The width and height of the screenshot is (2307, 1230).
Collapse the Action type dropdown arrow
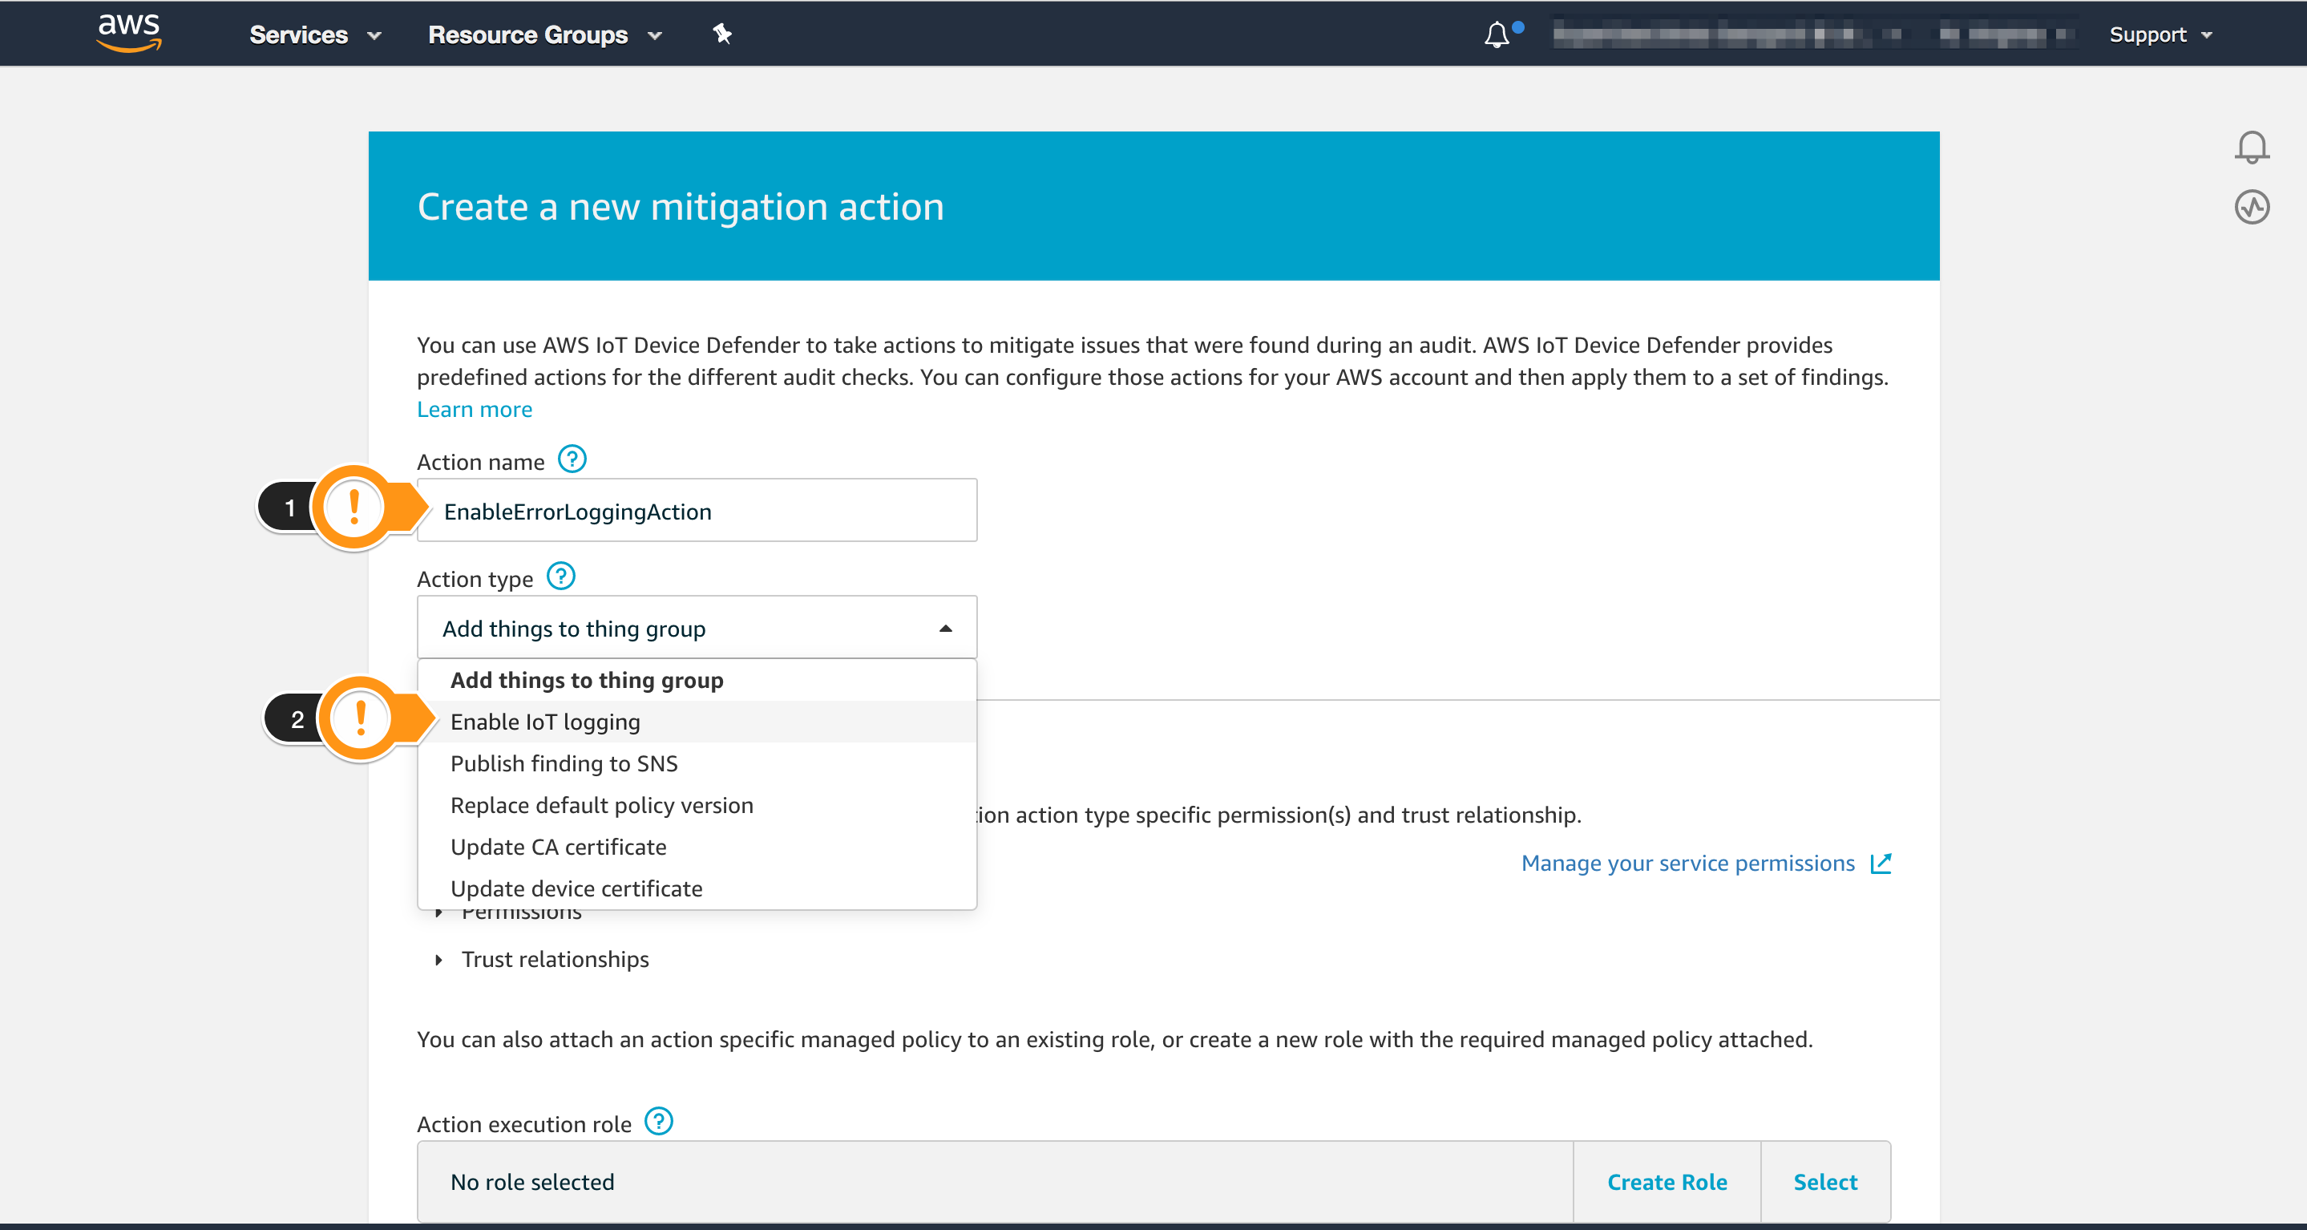click(x=946, y=628)
